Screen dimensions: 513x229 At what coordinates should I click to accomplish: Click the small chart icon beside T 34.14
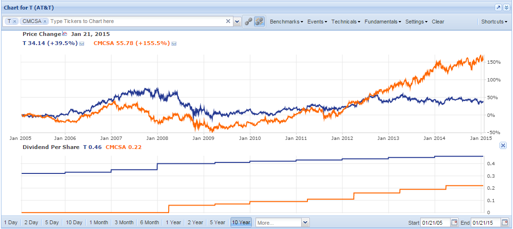[82, 44]
